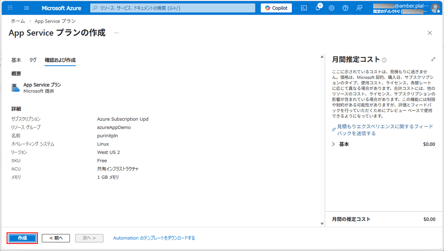Image resolution: width=444 pixels, height=251 pixels.
Task: Switch to the 基本 tab
Action: [x=16, y=60]
